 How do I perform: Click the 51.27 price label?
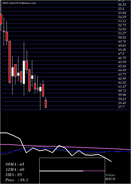click(122, 33)
